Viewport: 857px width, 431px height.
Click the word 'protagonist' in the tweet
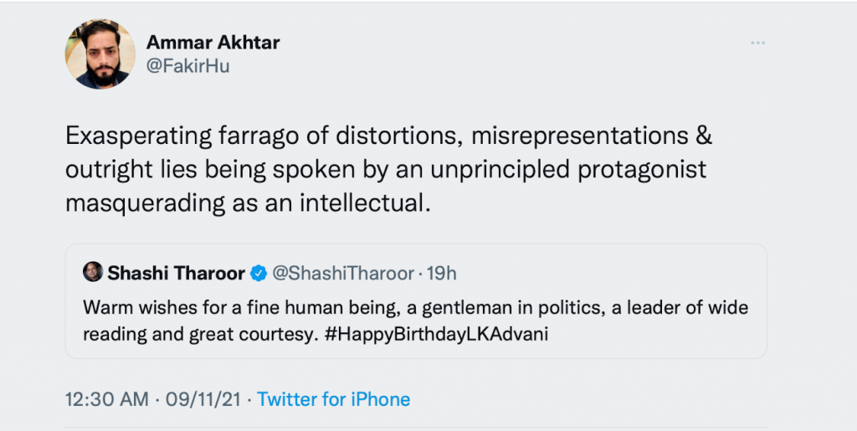pyautogui.click(x=636, y=169)
